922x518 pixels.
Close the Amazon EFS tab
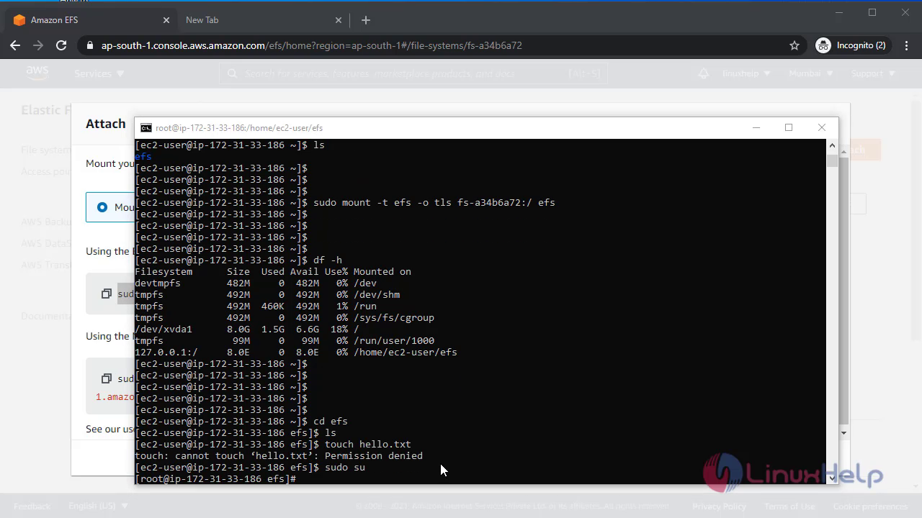pyautogui.click(x=166, y=20)
